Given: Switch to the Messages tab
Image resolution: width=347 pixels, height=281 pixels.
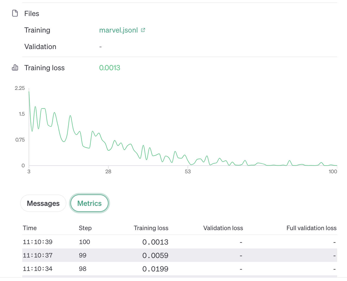Looking at the screenshot, I should click(x=43, y=203).
